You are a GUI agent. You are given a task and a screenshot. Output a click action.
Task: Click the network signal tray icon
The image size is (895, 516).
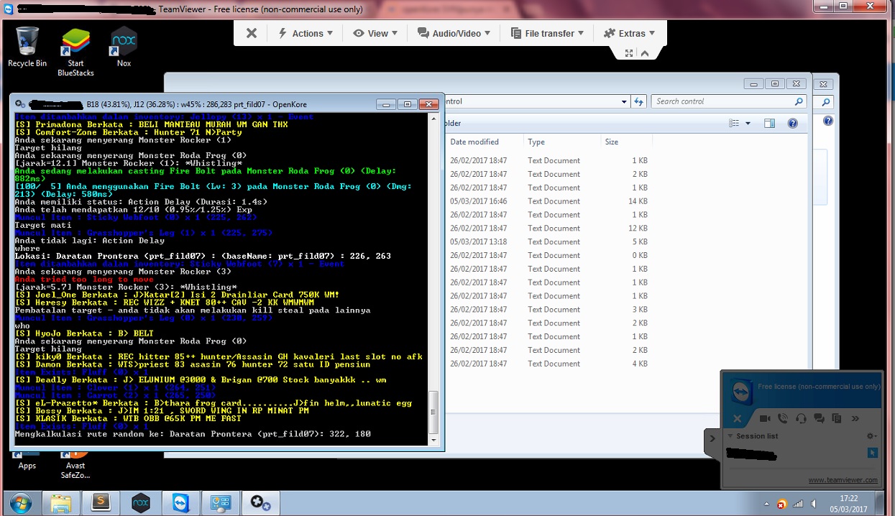pyautogui.click(x=797, y=504)
